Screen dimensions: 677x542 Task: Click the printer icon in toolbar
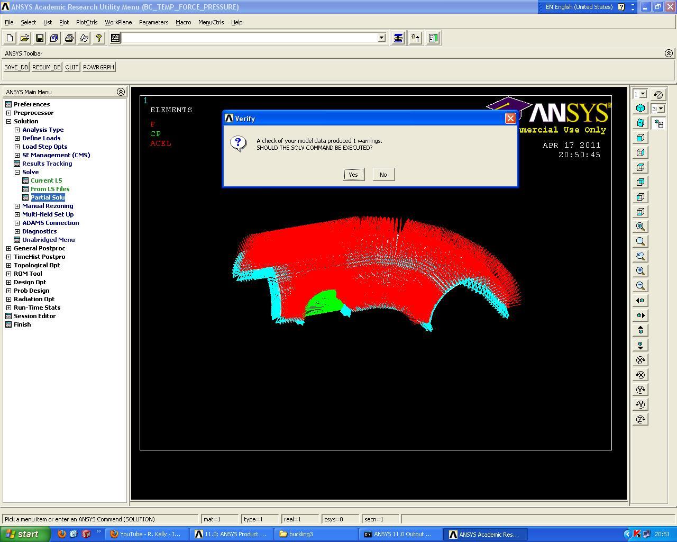(69, 38)
